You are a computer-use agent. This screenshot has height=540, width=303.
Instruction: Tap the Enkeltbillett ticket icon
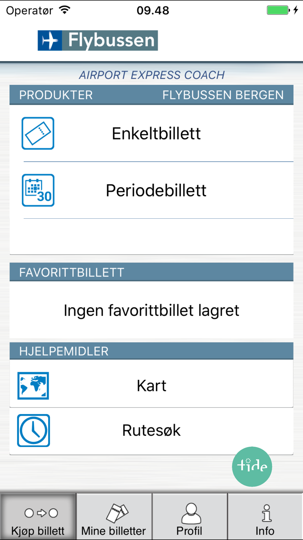[38, 133]
